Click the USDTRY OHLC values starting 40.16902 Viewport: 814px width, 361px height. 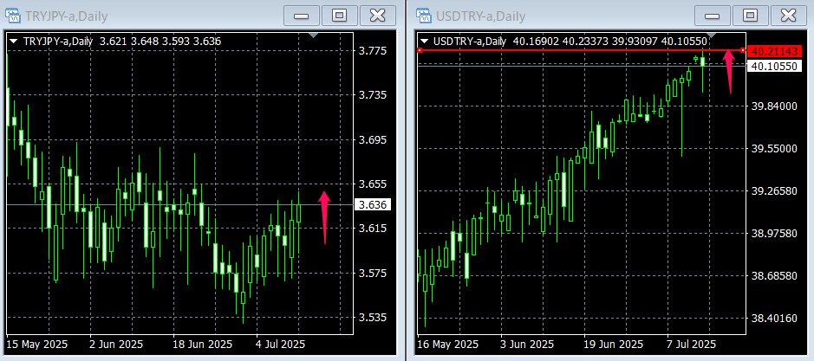coord(610,42)
